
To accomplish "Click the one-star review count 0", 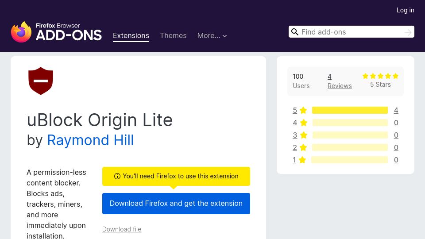I will click(396, 160).
